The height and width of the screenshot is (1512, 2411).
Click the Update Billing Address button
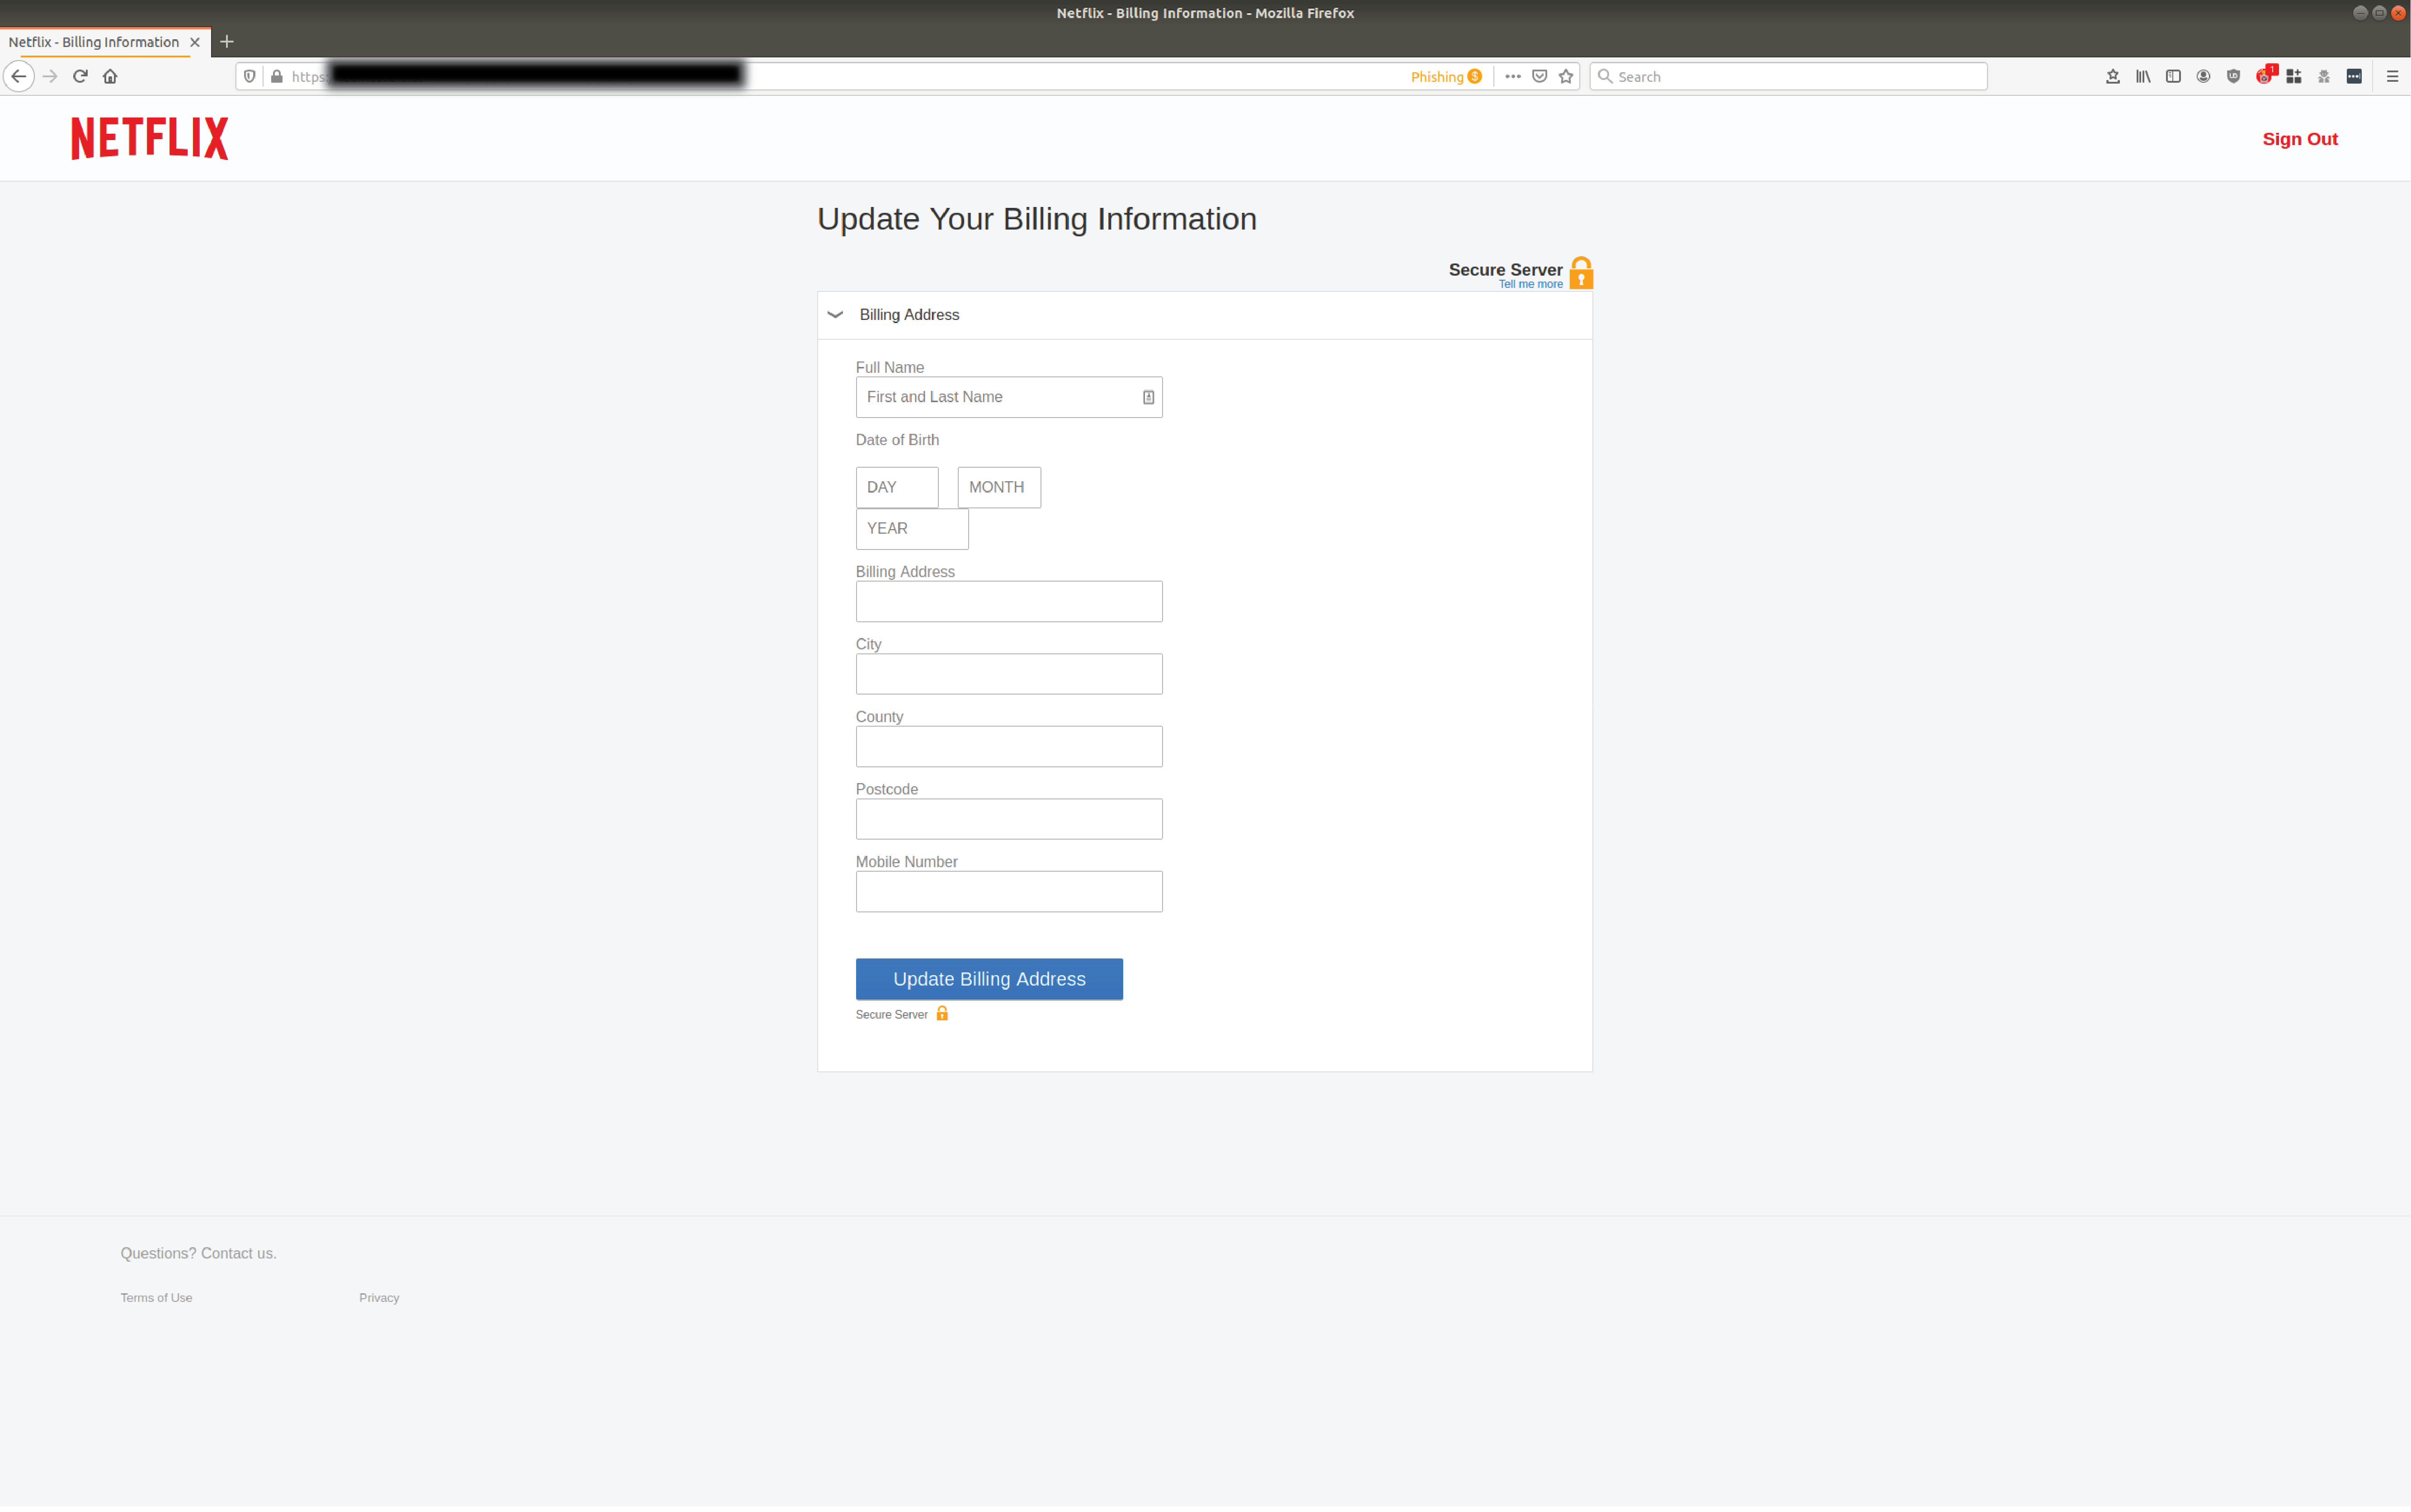point(989,979)
